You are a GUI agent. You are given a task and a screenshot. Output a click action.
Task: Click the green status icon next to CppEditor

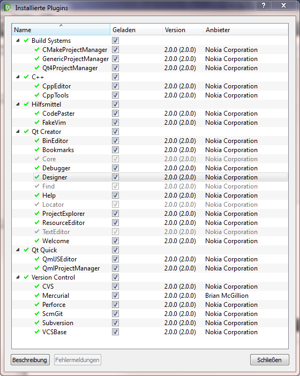coord(37,86)
